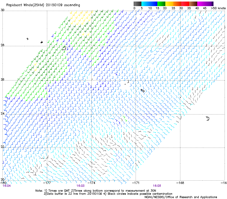Click the longitude axis label "-168"
Viewport: 227px width, 199px height.
click(180, 183)
